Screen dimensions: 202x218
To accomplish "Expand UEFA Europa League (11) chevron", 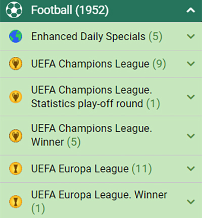I will pyautogui.click(x=191, y=169).
